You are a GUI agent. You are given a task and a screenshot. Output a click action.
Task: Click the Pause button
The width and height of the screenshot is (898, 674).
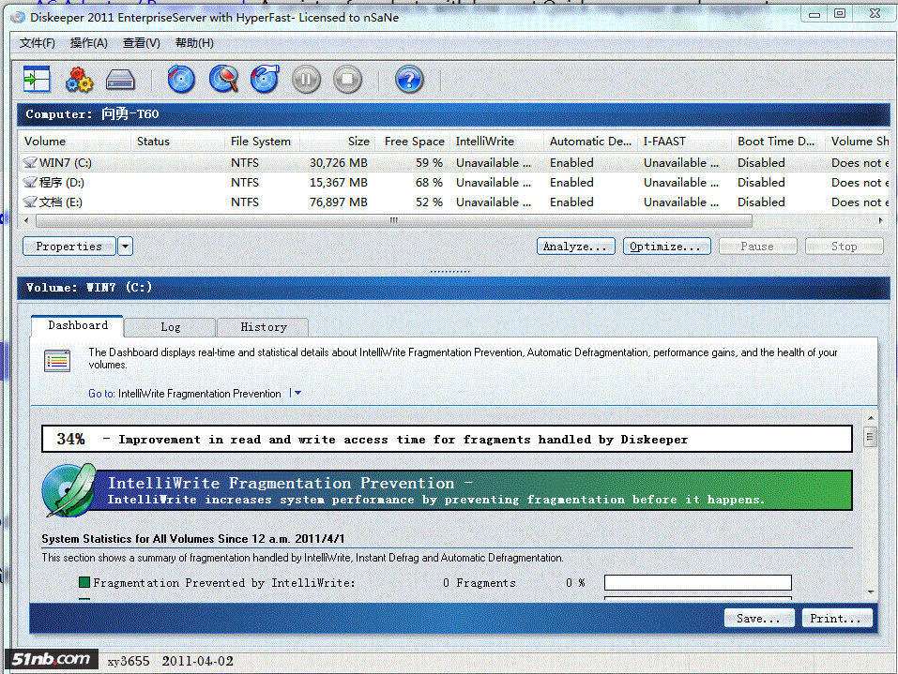pos(757,247)
